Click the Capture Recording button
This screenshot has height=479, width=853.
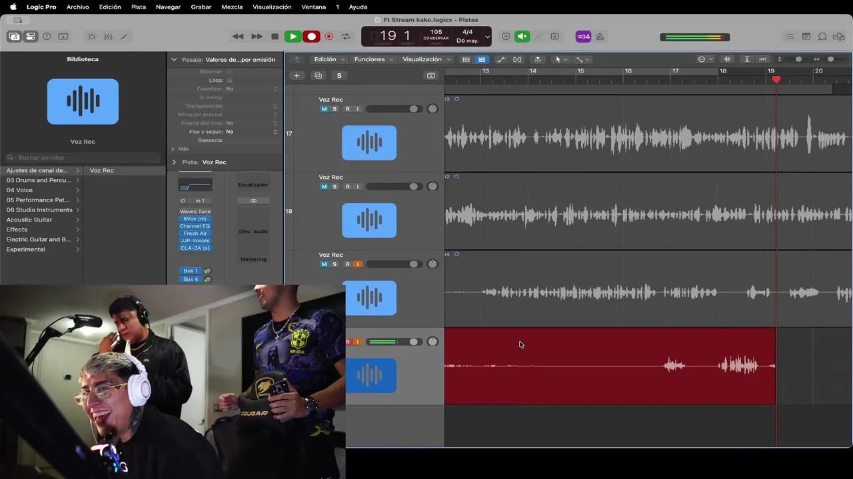pyautogui.click(x=329, y=37)
